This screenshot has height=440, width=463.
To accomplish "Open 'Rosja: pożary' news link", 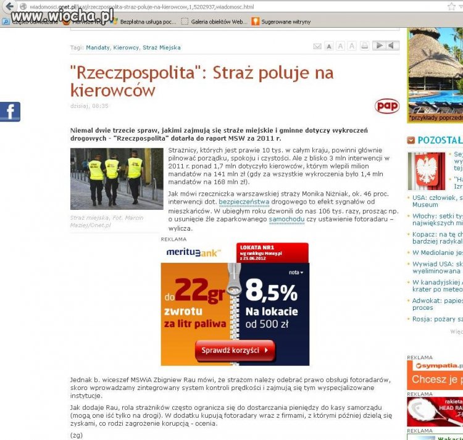I will 438,319.
